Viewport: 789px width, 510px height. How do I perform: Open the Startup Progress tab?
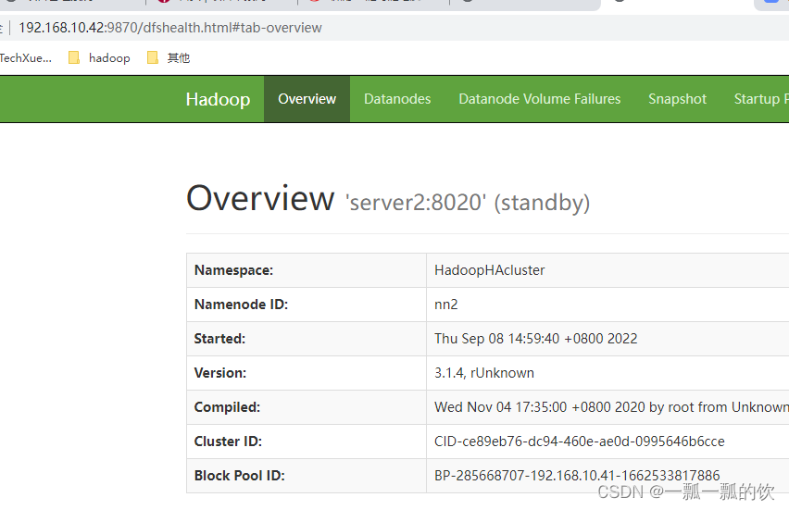point(761,99)
